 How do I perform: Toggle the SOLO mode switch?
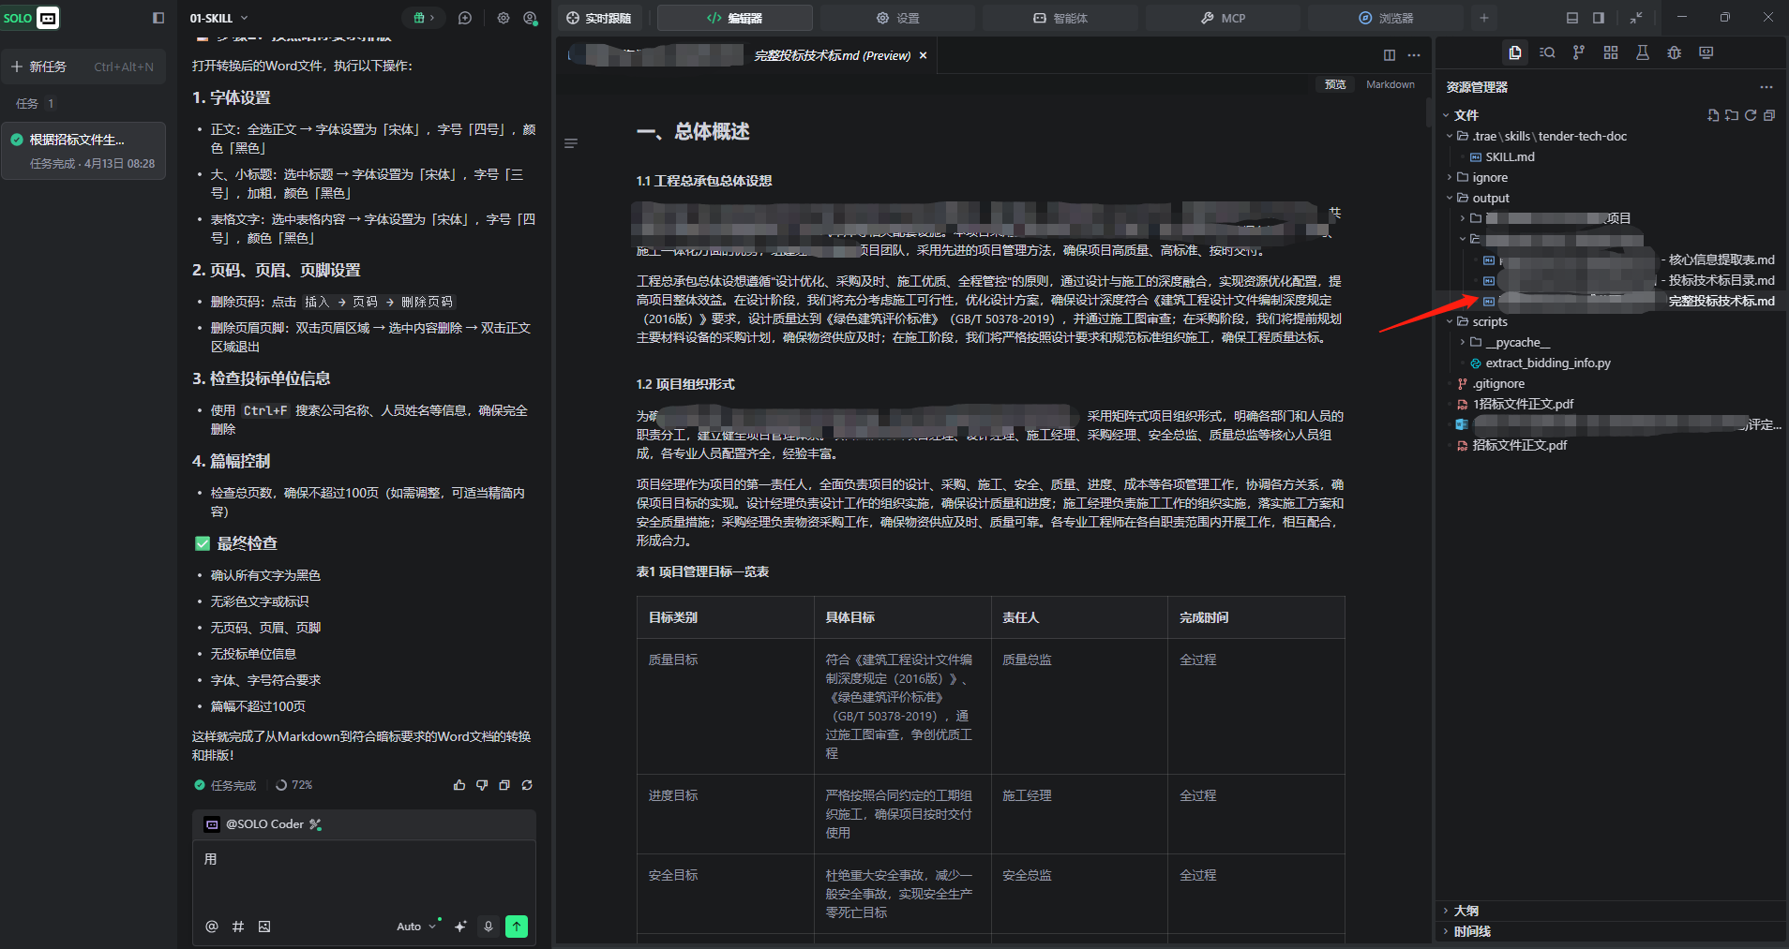pos(31,18)
